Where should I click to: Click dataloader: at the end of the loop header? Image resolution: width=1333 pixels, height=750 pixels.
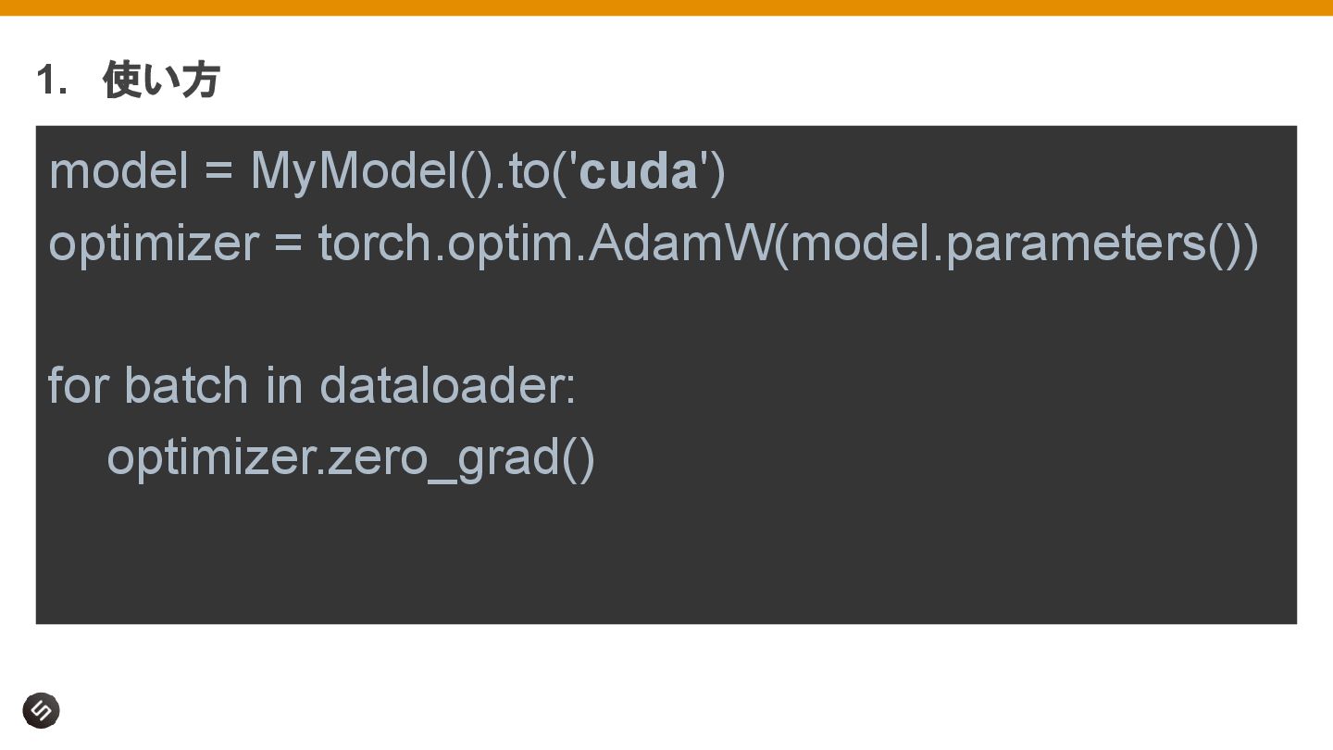pos(448,385)
